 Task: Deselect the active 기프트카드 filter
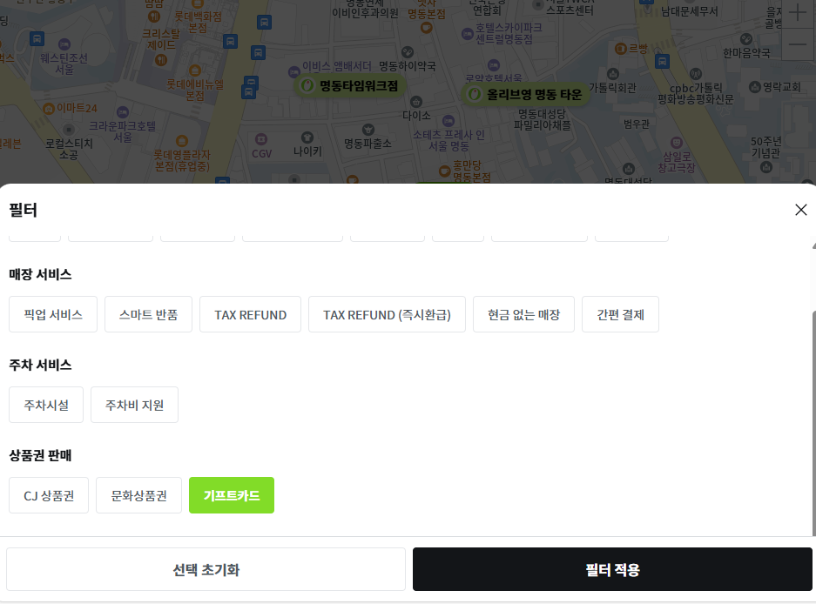point(231,494)
